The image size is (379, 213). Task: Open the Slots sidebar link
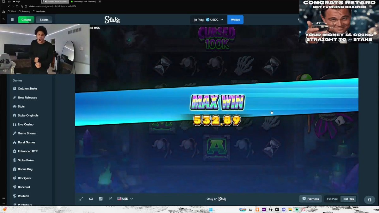(x=21, y=106)
